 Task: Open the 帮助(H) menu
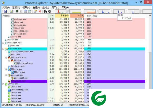66,7
